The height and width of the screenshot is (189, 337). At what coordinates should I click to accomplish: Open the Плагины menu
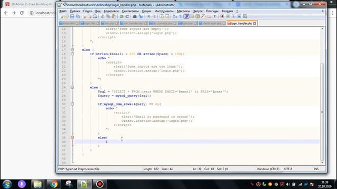[212, 11]
